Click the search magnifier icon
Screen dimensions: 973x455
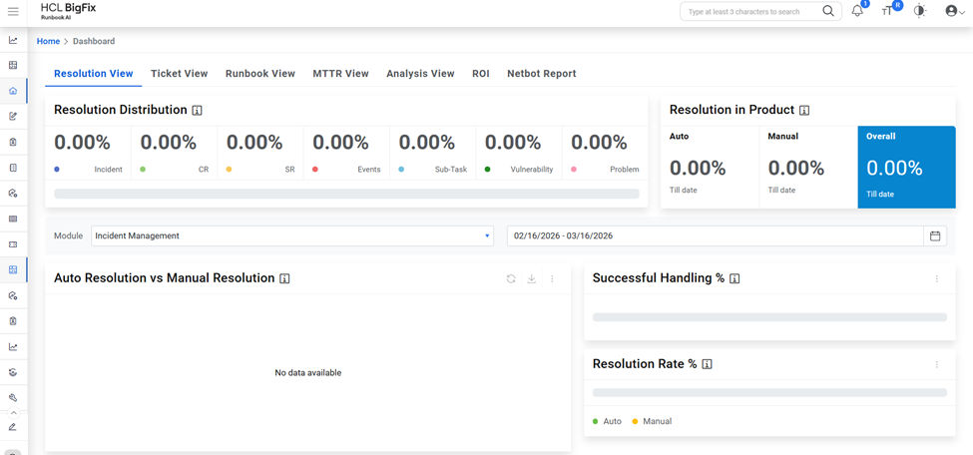pos(828,11)
